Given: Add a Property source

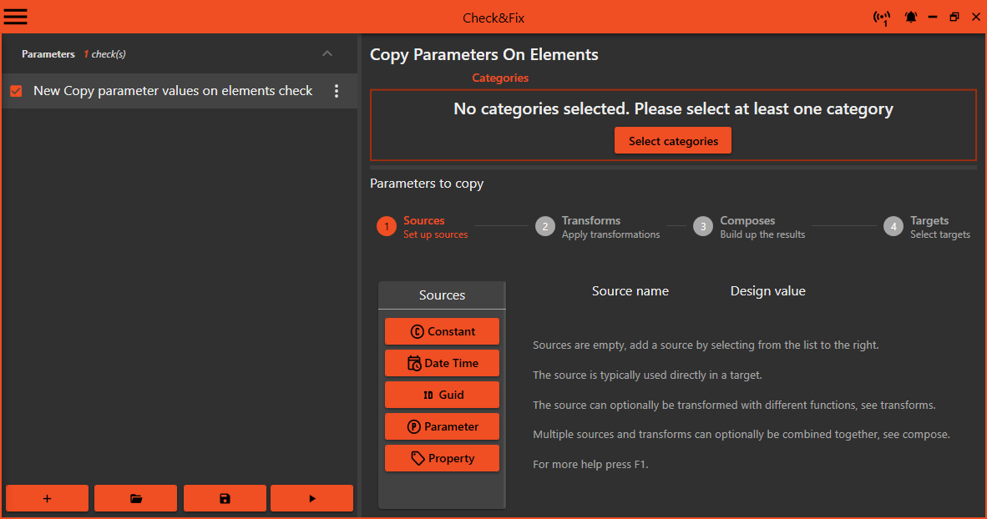Looking at the screenshot, I should [442, 457].
